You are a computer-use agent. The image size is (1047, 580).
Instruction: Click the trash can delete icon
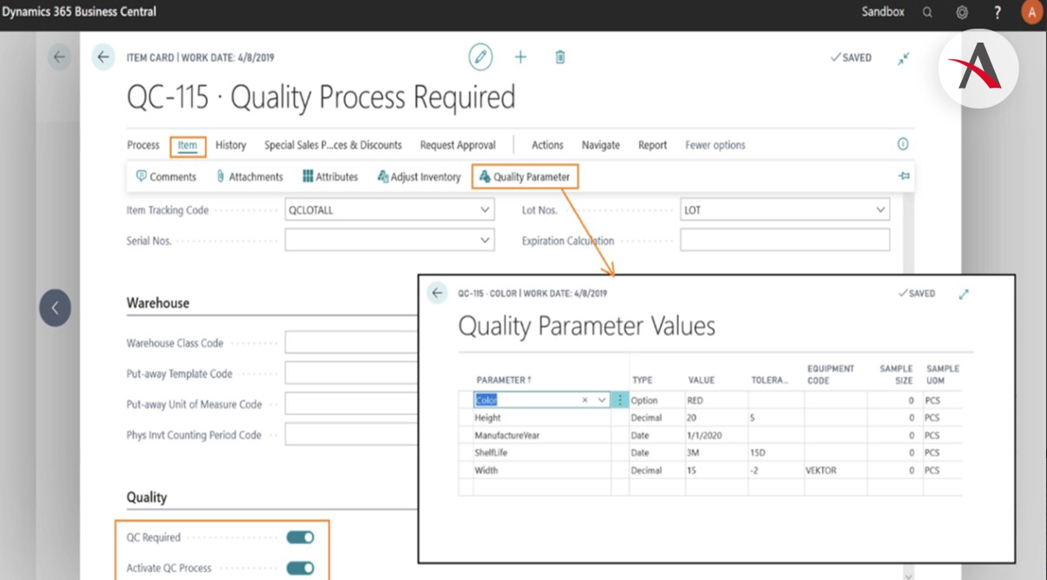pos(560,57)
